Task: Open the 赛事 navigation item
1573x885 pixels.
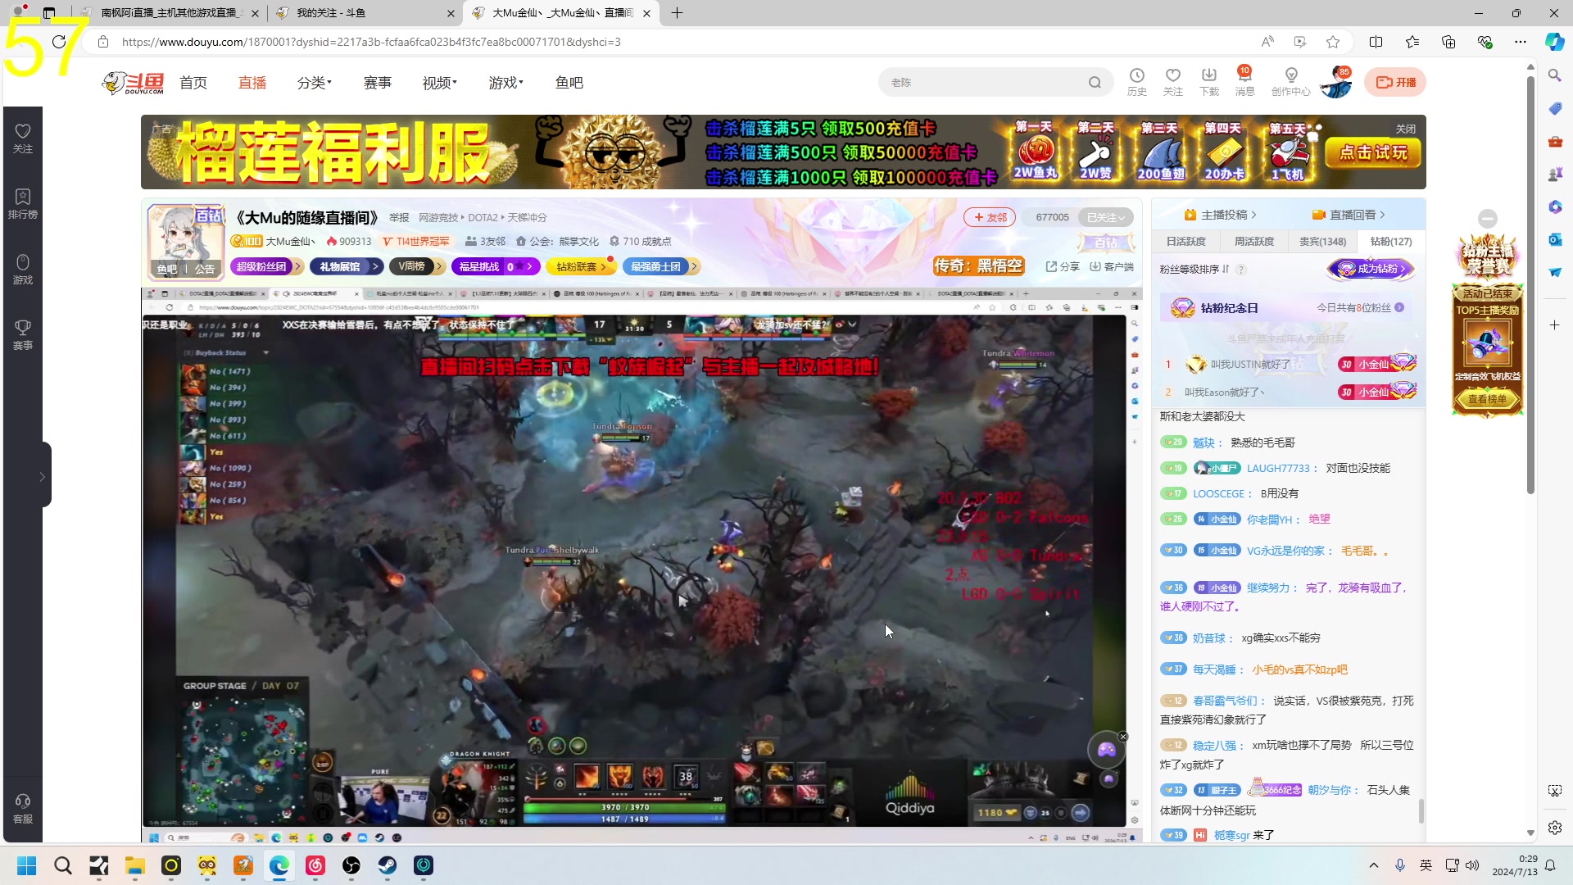Action: pyautogui.click(x=378, y=83)
